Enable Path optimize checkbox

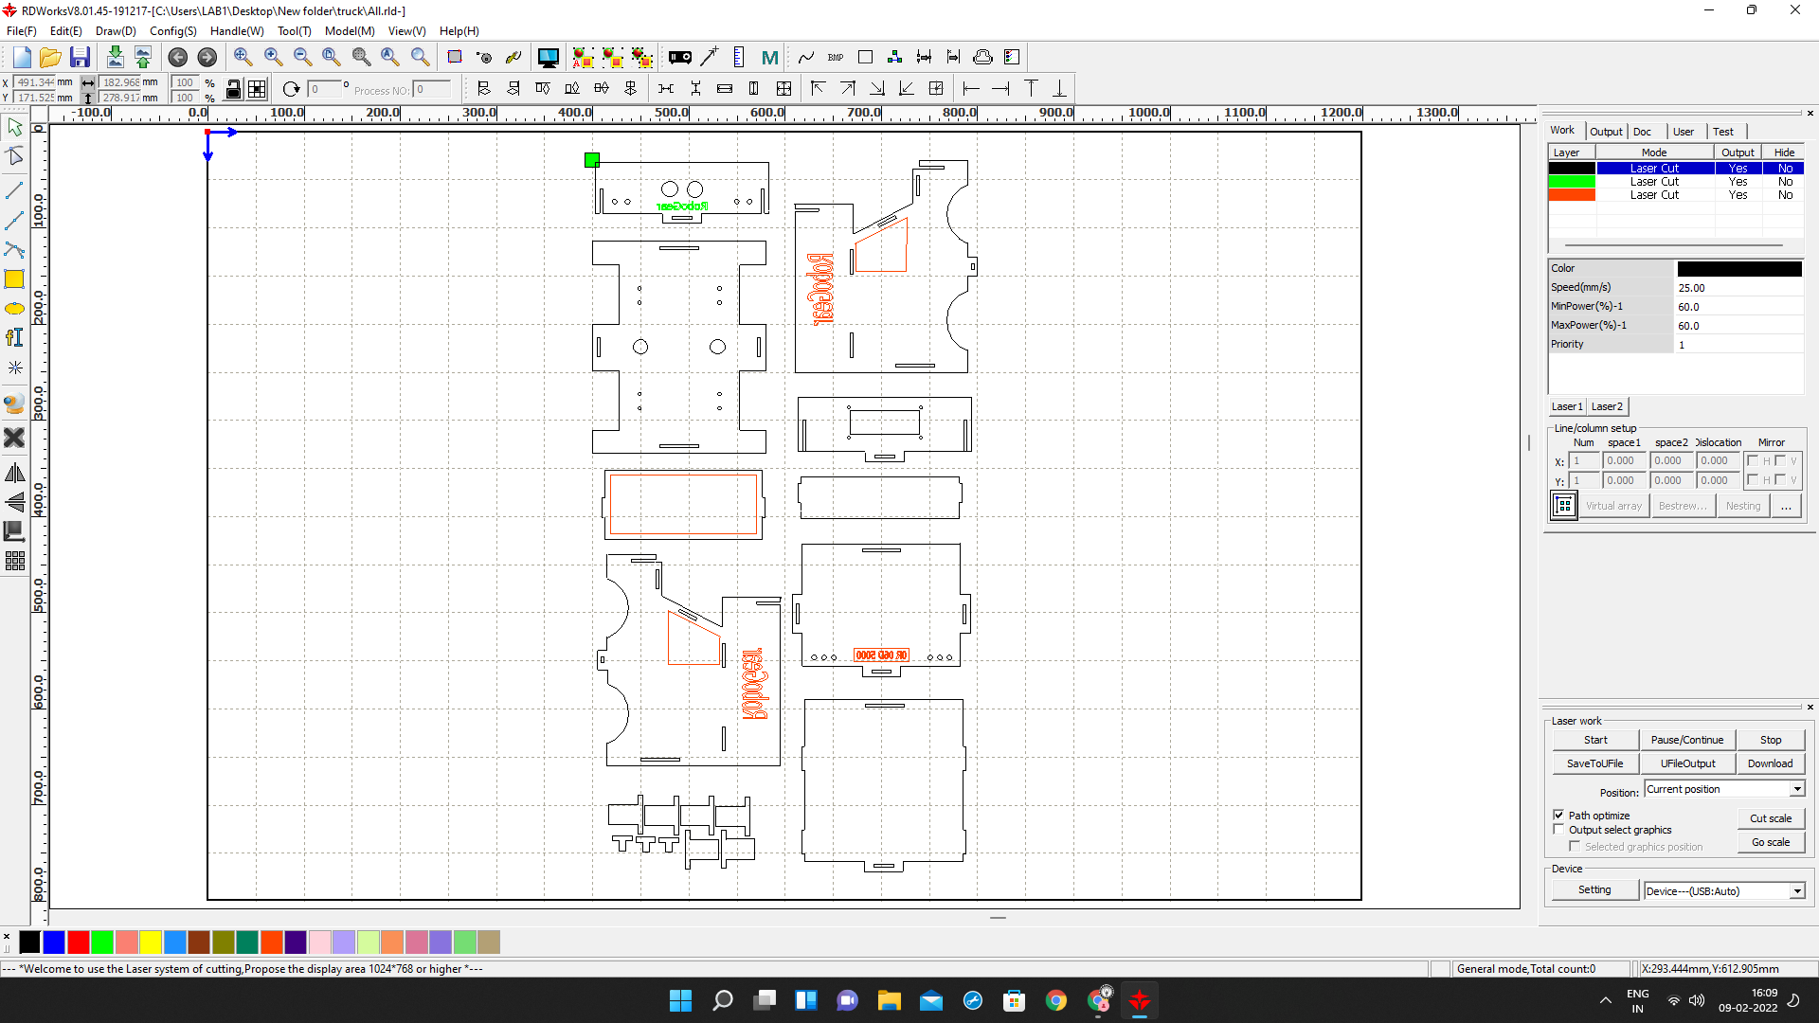coord(1558,815)
